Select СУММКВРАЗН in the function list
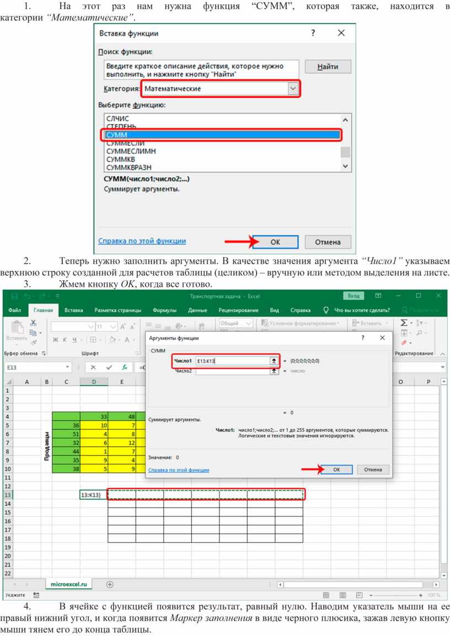Image resolution: width=450 pixels, height=636 pixels. [x=128, y=167]
